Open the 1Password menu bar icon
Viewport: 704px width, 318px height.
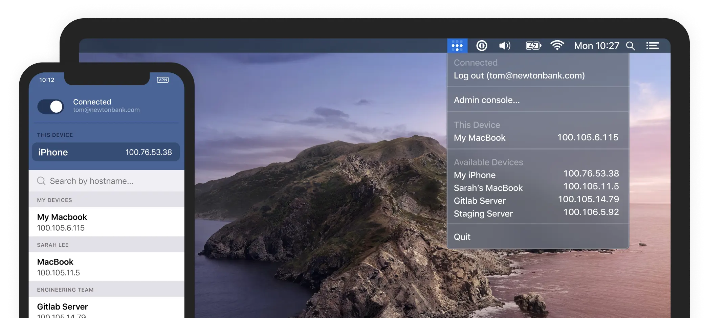pos(482,46)
